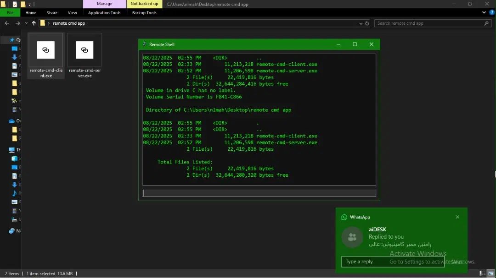Viewport: 496px width, 278px height.
Task: Dismiss the WhatsApp notification
Action: click(x=457, y=217)
